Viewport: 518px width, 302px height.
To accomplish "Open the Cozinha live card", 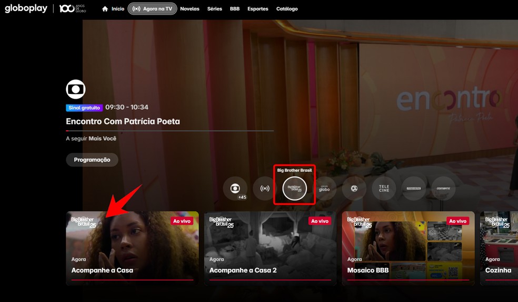I will click(x=499, y=248).
